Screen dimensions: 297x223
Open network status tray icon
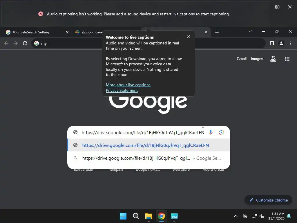[254, 216]
